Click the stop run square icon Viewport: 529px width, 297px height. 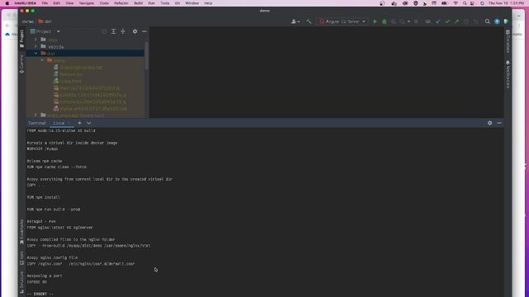pos(416,21)
